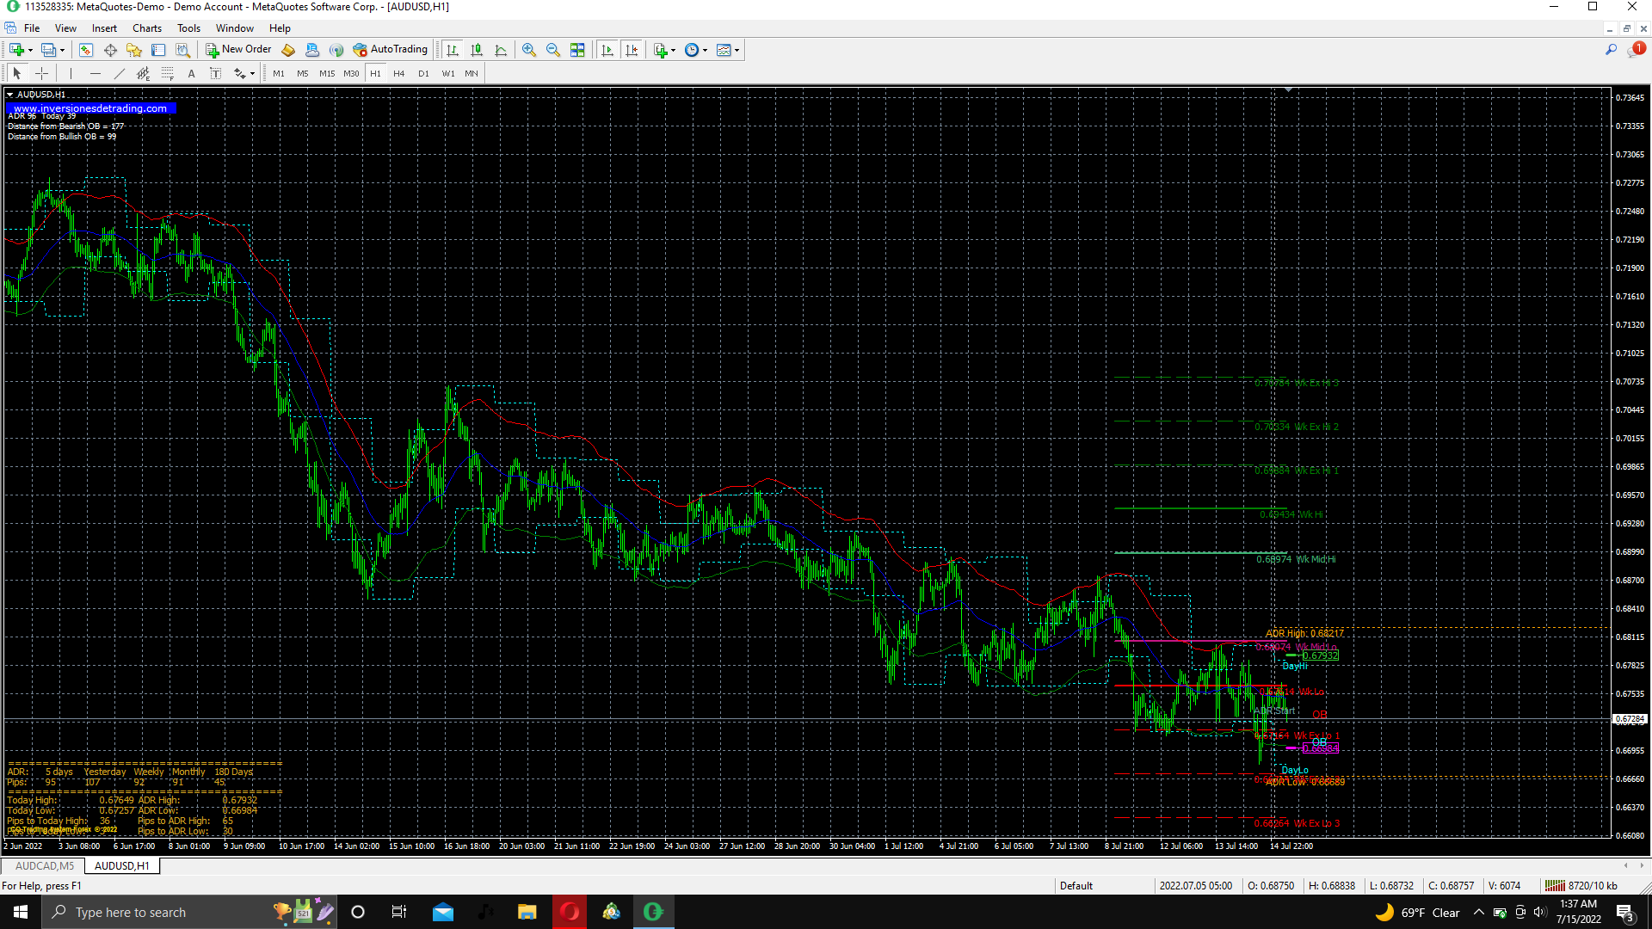Open the inversionesdetrading.com link
This screenshot has width=1652, height=929.
(x=90, y=108)
